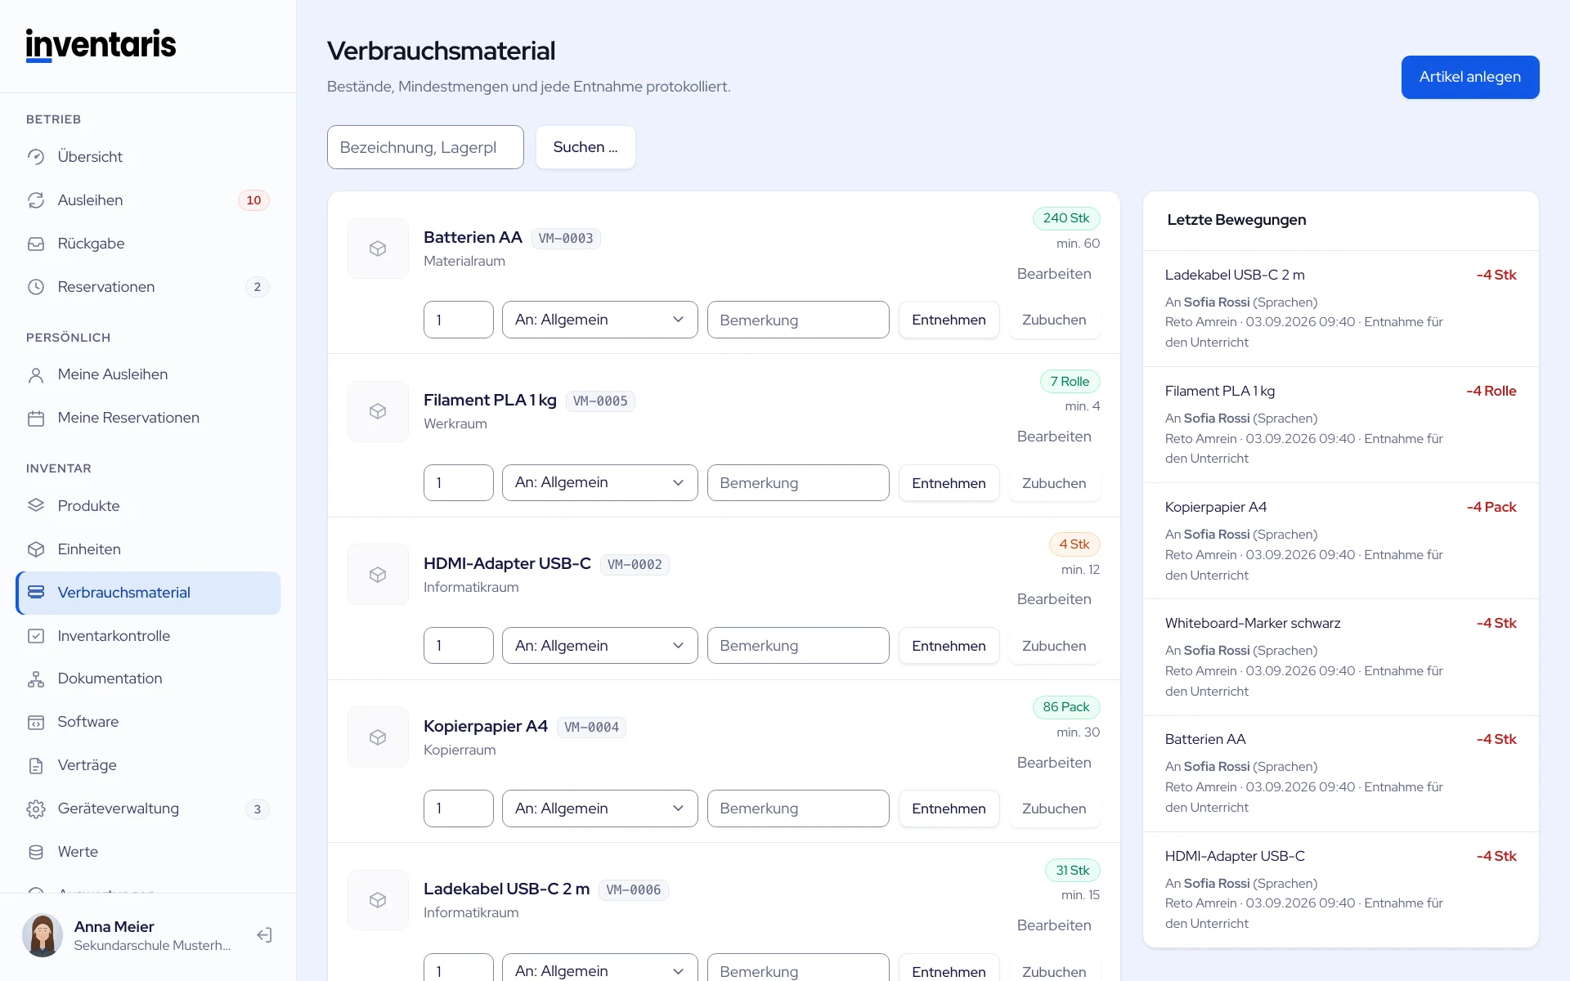This screenshot has width=1570, height=981.
Task: Click the Software window icon
Action: coord(36,722)
